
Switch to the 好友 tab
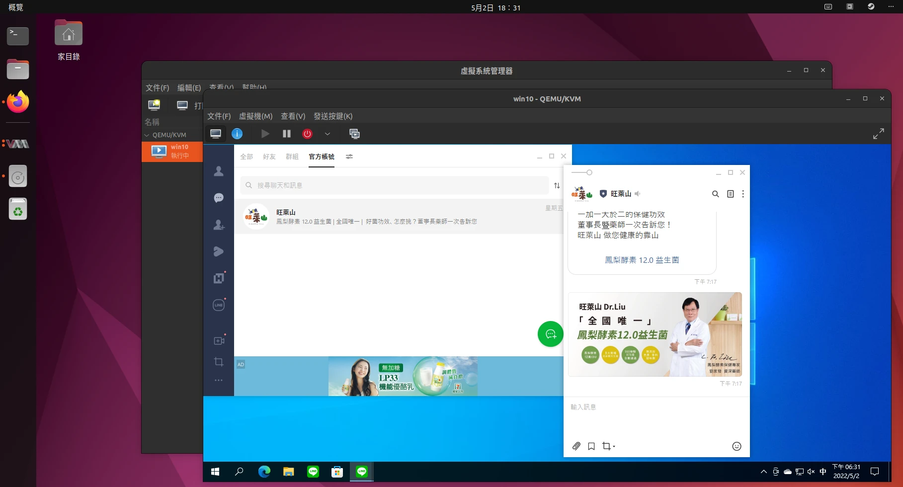pyautogui.click(x=269, y=157)
